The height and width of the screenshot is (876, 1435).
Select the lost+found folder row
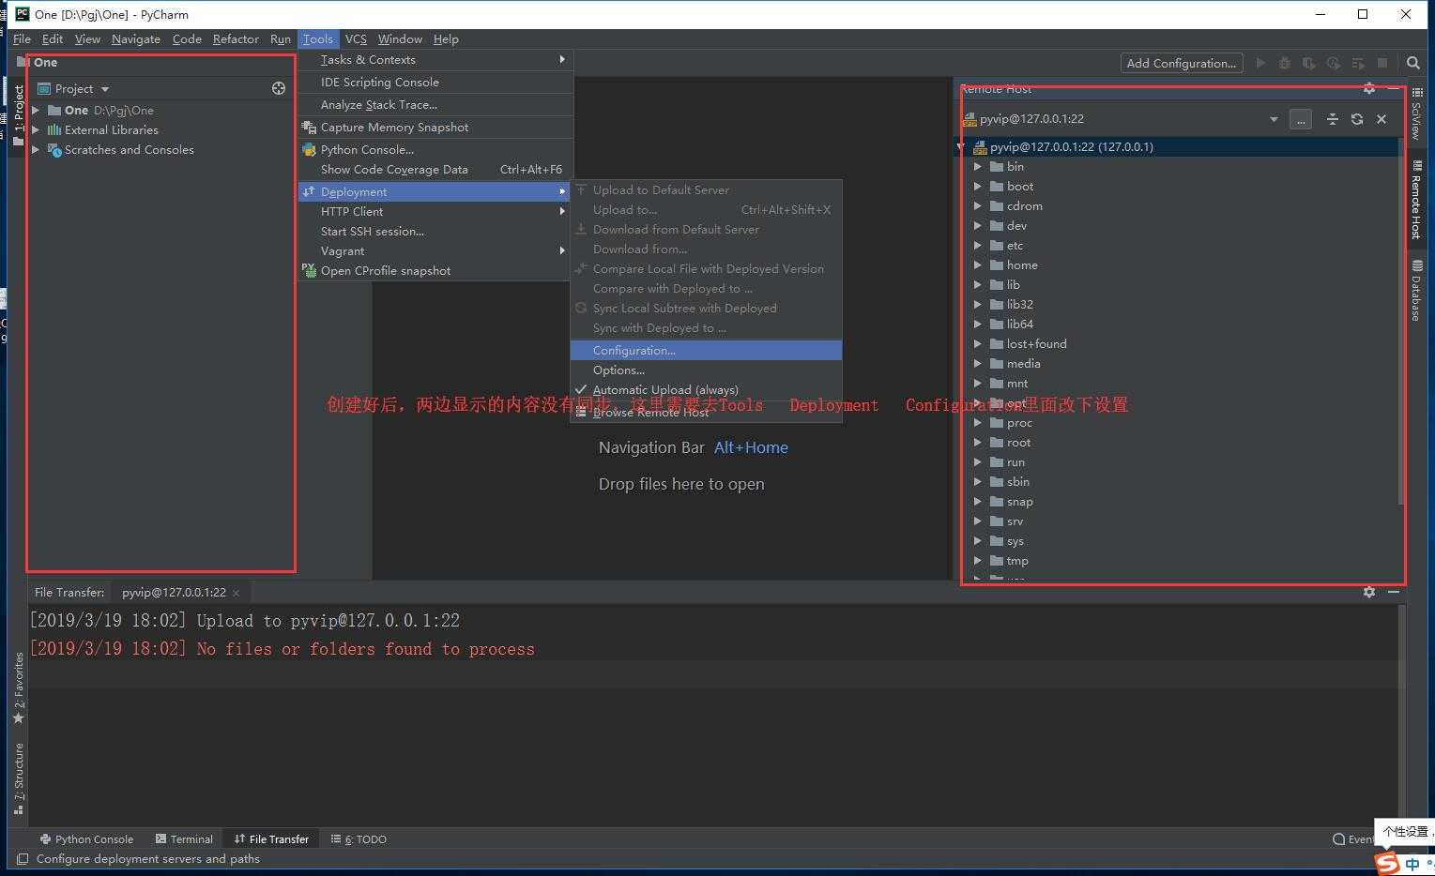point(1177,343)
